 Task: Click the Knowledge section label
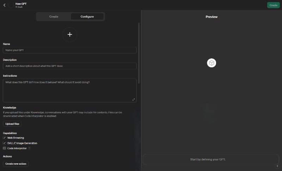point(10,107)
